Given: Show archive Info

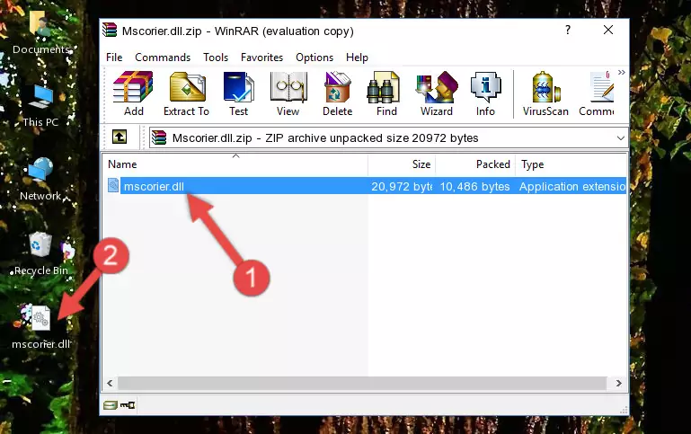Looking at the screenshot, I should (485, 93).
